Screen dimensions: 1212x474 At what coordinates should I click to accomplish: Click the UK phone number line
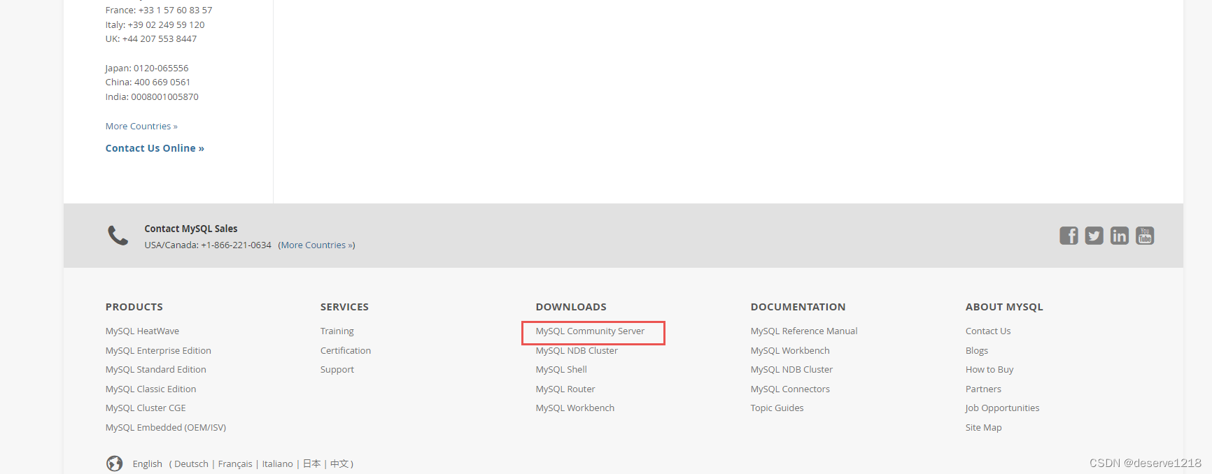click(151, 39)
